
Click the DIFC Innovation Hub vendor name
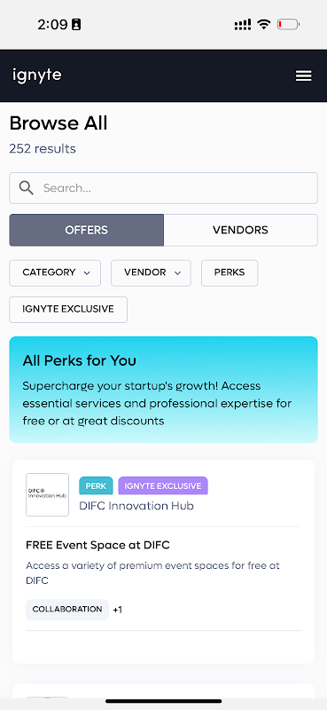click(x=136, y=506)
